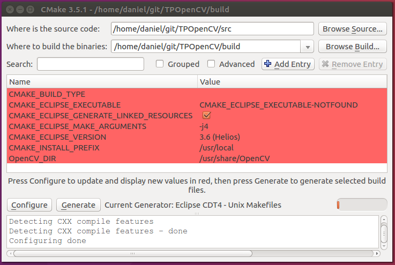395x265 pixels.
Task: Click the Remove Entry button
Action: pyautogui.click(x=353, y=64)
